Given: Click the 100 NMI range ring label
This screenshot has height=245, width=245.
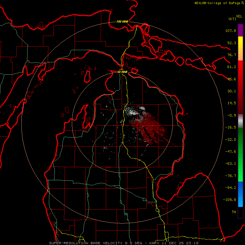Looking at the screenshot, I should [122, 22].
